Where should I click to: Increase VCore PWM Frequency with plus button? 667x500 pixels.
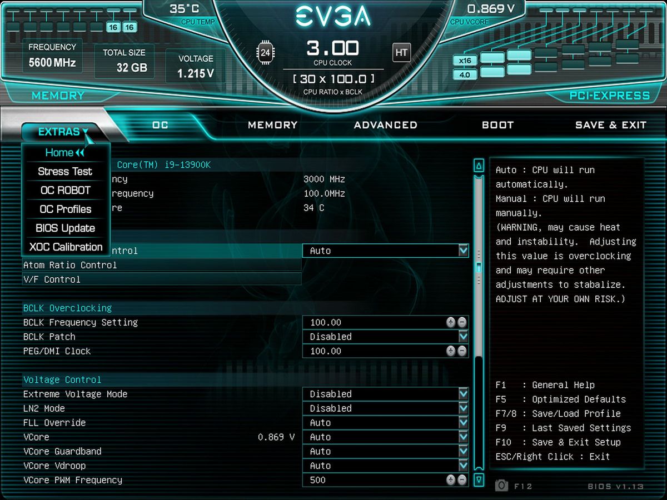tap(451, 480)
